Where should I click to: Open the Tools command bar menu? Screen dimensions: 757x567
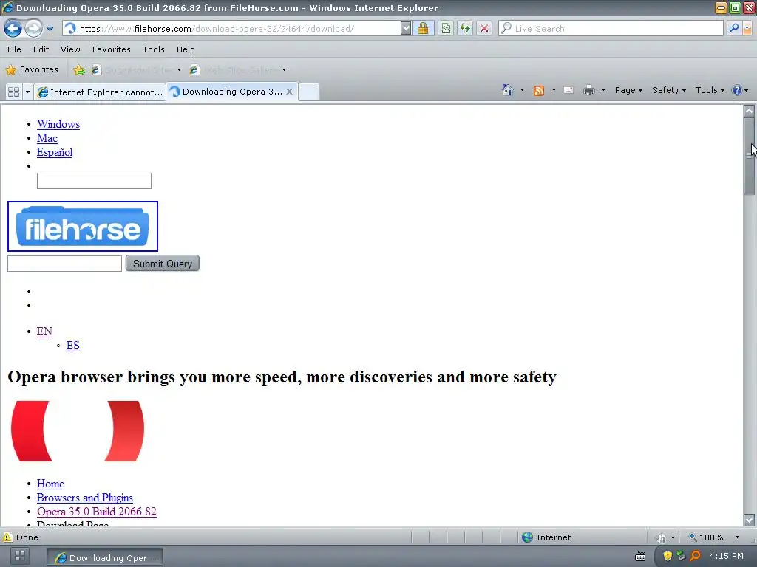click(x=710, y=90)
